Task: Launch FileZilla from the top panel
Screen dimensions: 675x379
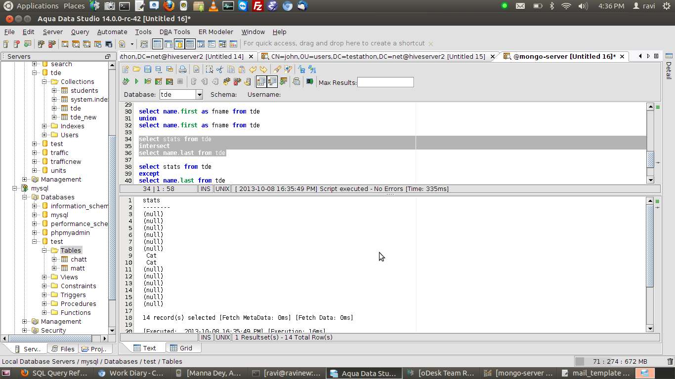Action: [257, 6]
